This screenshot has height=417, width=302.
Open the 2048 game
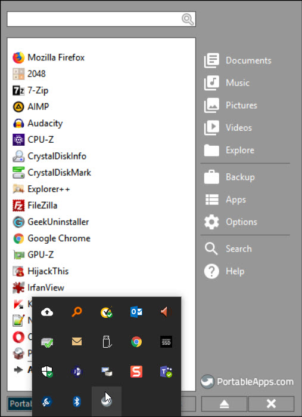(29, 74)
